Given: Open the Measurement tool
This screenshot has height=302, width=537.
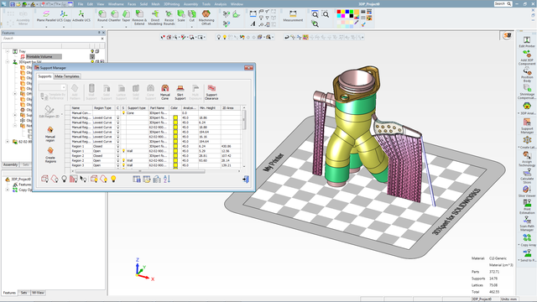Looking at the screenshot, I should (x=293, y=16).
